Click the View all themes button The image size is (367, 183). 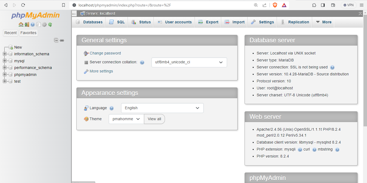click(154, 119)
